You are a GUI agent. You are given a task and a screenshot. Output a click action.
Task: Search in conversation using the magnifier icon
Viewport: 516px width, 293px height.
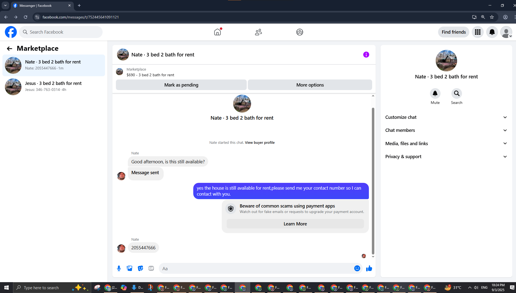[x=457, y=94]
